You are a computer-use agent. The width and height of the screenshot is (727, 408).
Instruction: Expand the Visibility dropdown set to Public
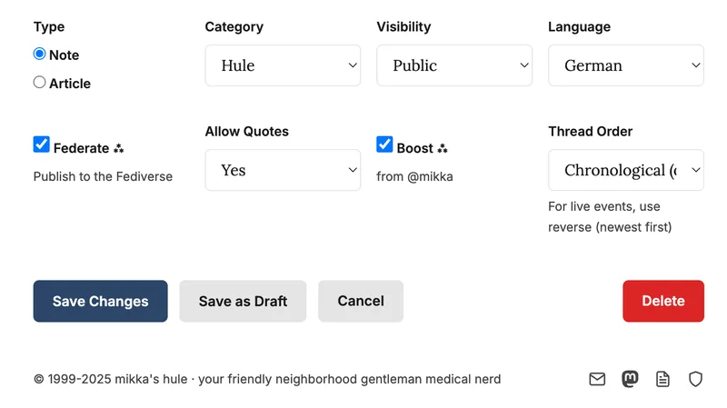tap(453, 65)
